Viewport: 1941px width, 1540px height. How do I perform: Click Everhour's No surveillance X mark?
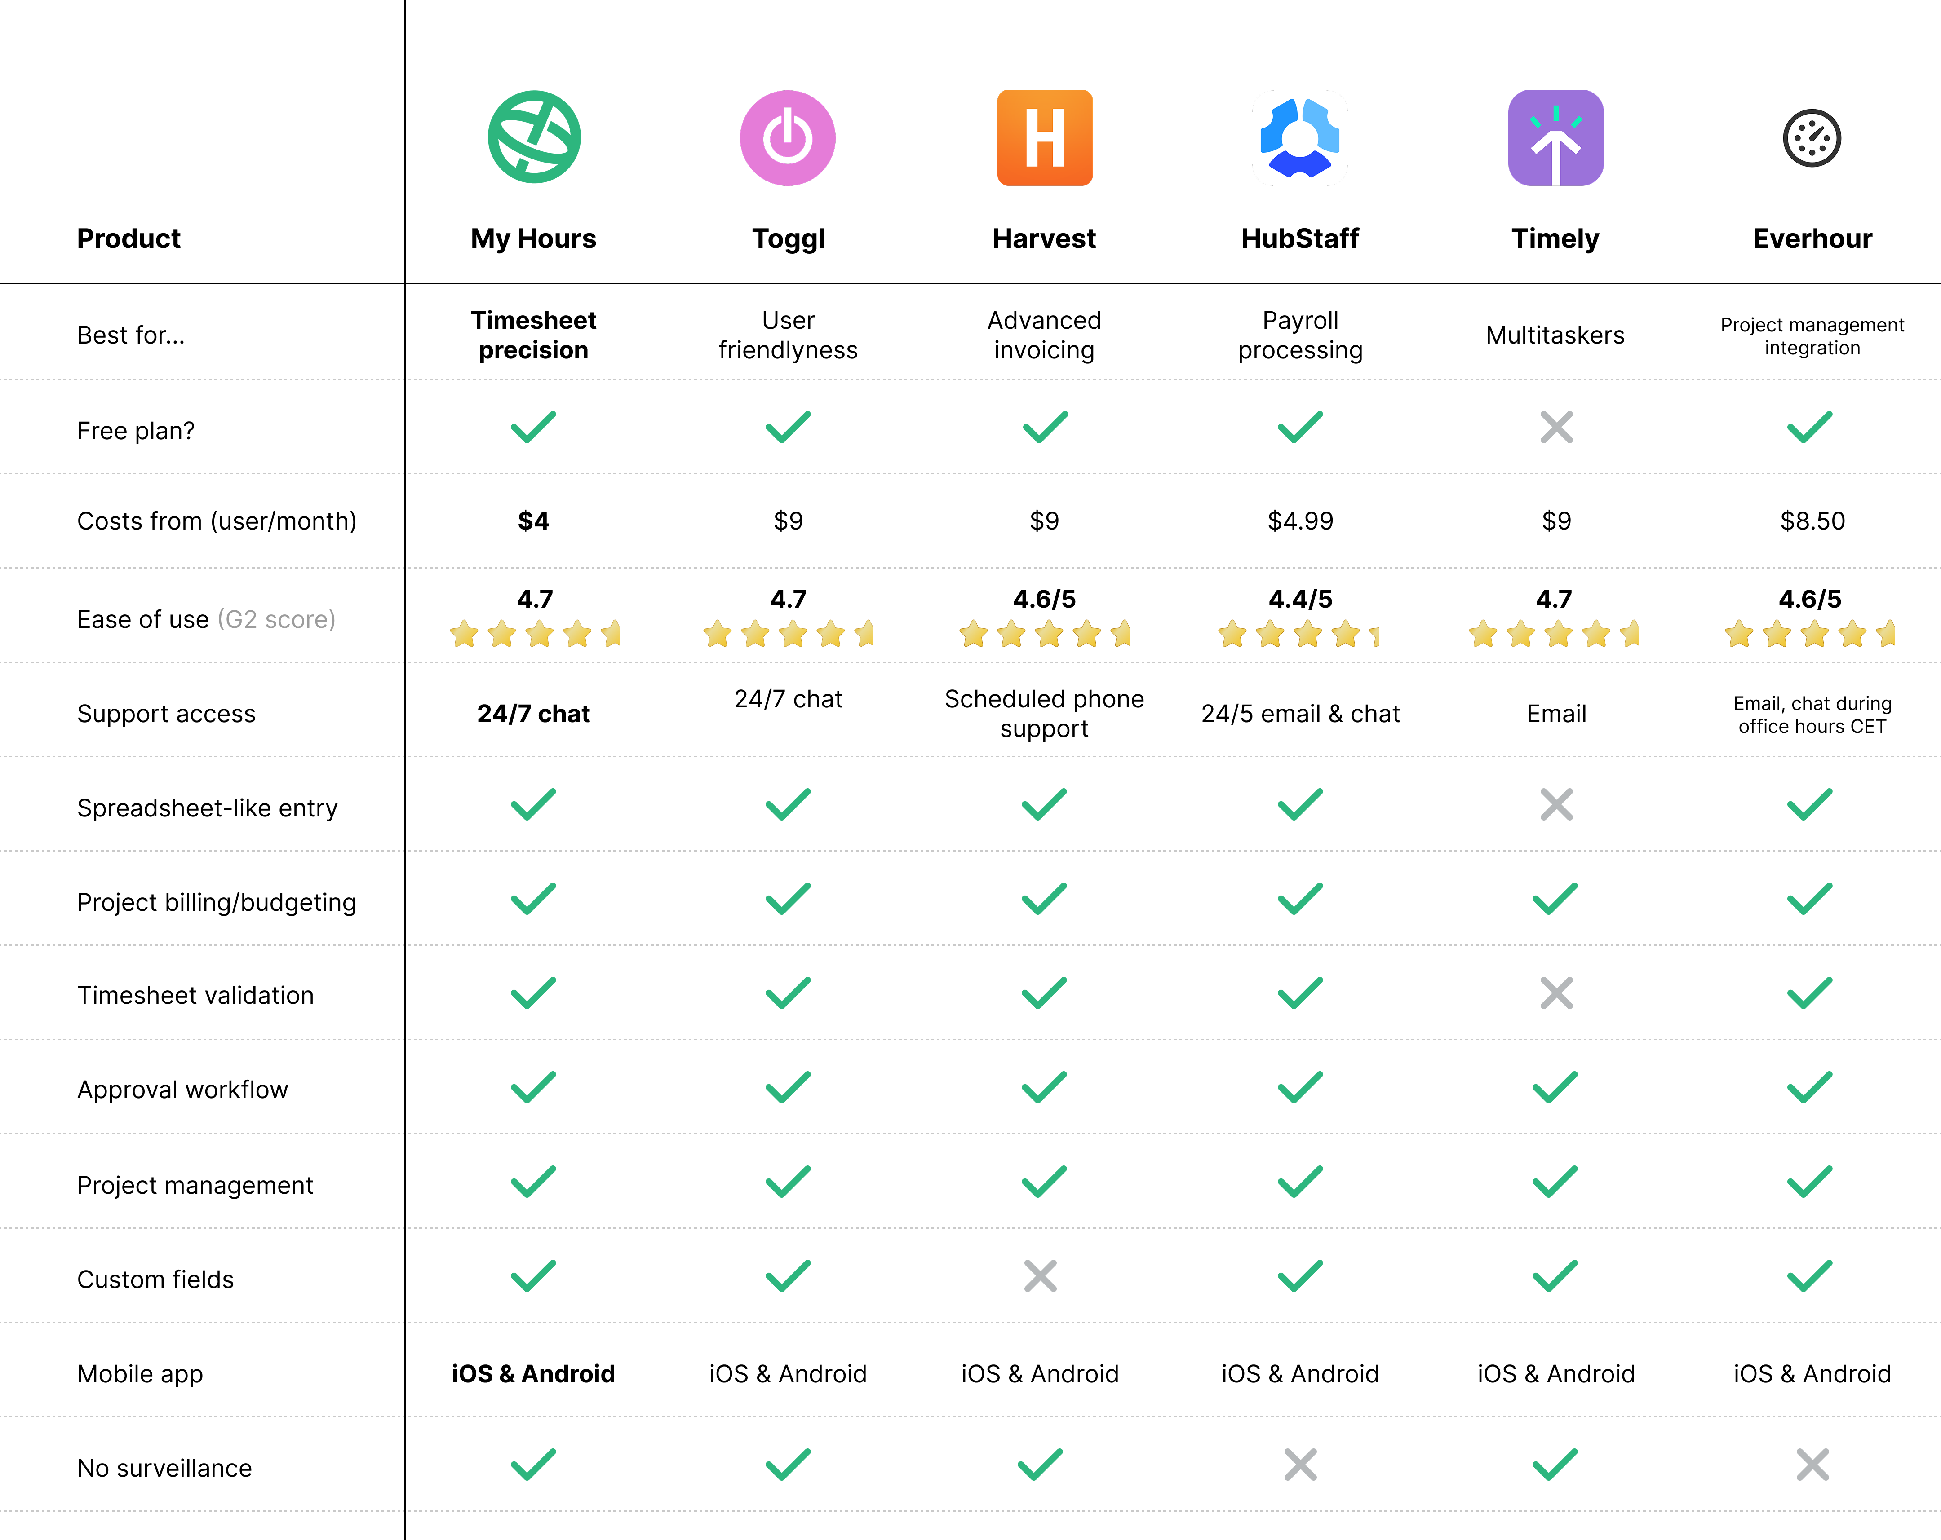tap(1811, 1465)
